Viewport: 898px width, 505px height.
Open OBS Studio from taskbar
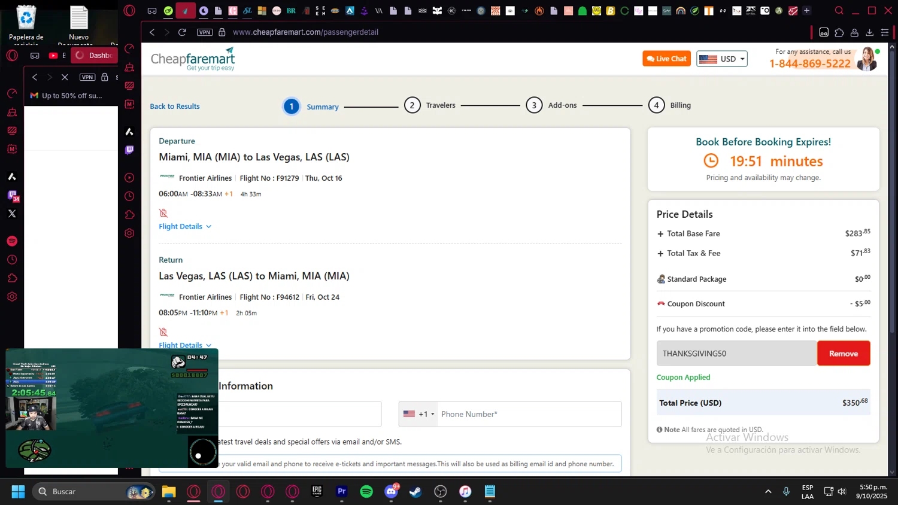click(441, 492)
